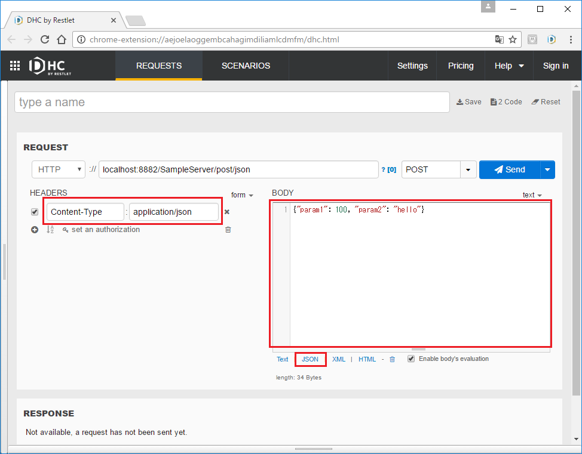Click the request URL field
Image resolution: width=582 pixels, height=454 pixels.
point(238,169)
